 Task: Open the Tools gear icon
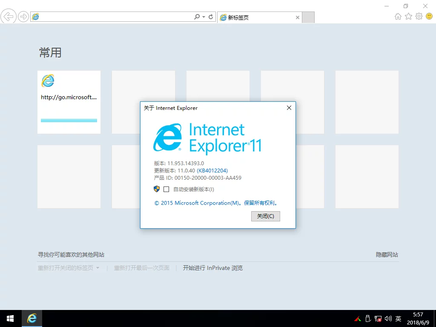(419, 16)
